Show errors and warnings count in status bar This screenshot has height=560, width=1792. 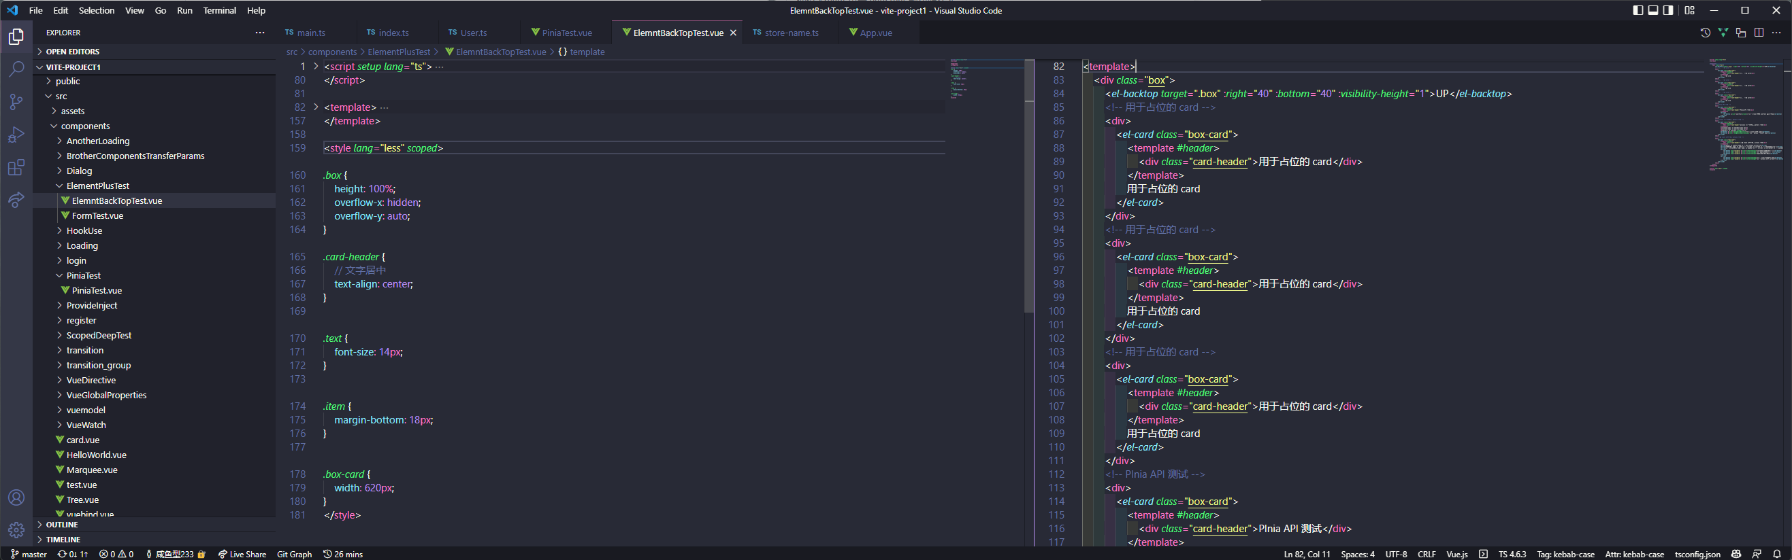tap(116, 554)
